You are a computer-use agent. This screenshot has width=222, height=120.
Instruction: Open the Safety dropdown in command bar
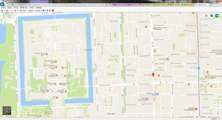(x=31, y=10)
